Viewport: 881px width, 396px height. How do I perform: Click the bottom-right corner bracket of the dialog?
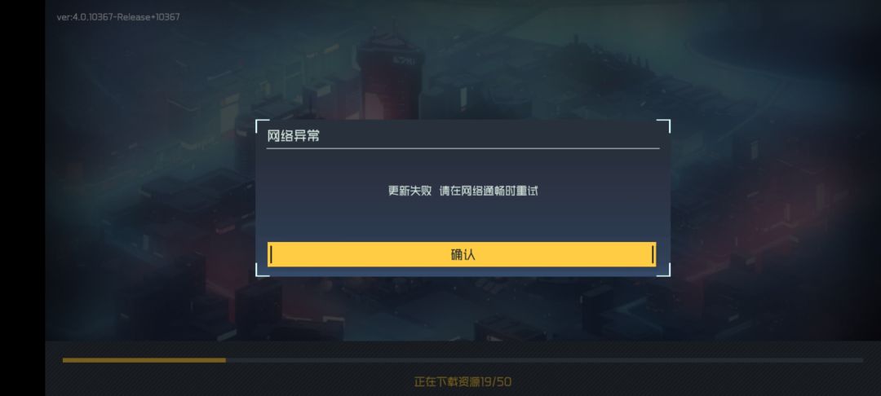click(664, 271)
